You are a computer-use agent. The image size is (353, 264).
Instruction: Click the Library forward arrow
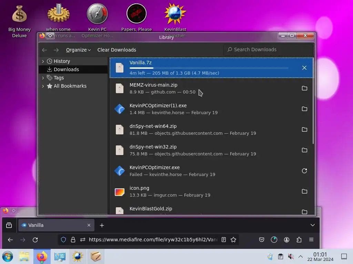(x=56, y=50)
